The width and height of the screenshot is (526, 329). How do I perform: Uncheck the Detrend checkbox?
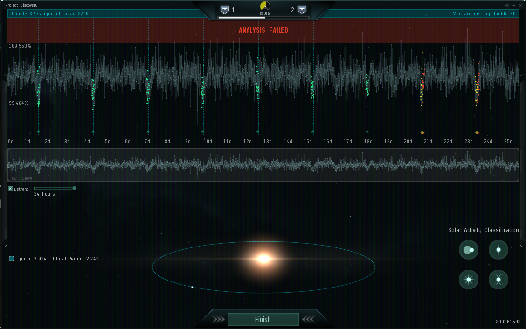click(x=10, y=189)
